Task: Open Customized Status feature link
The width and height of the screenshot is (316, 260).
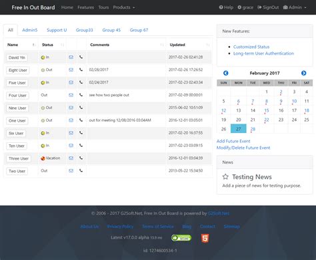Action: 251,47
